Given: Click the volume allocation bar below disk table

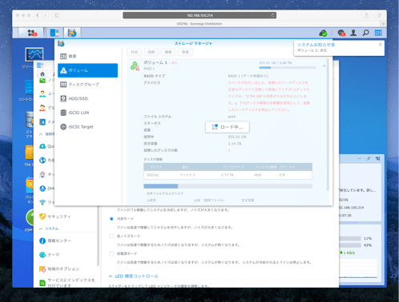Looking at the screenshot, I should (228, 186).
